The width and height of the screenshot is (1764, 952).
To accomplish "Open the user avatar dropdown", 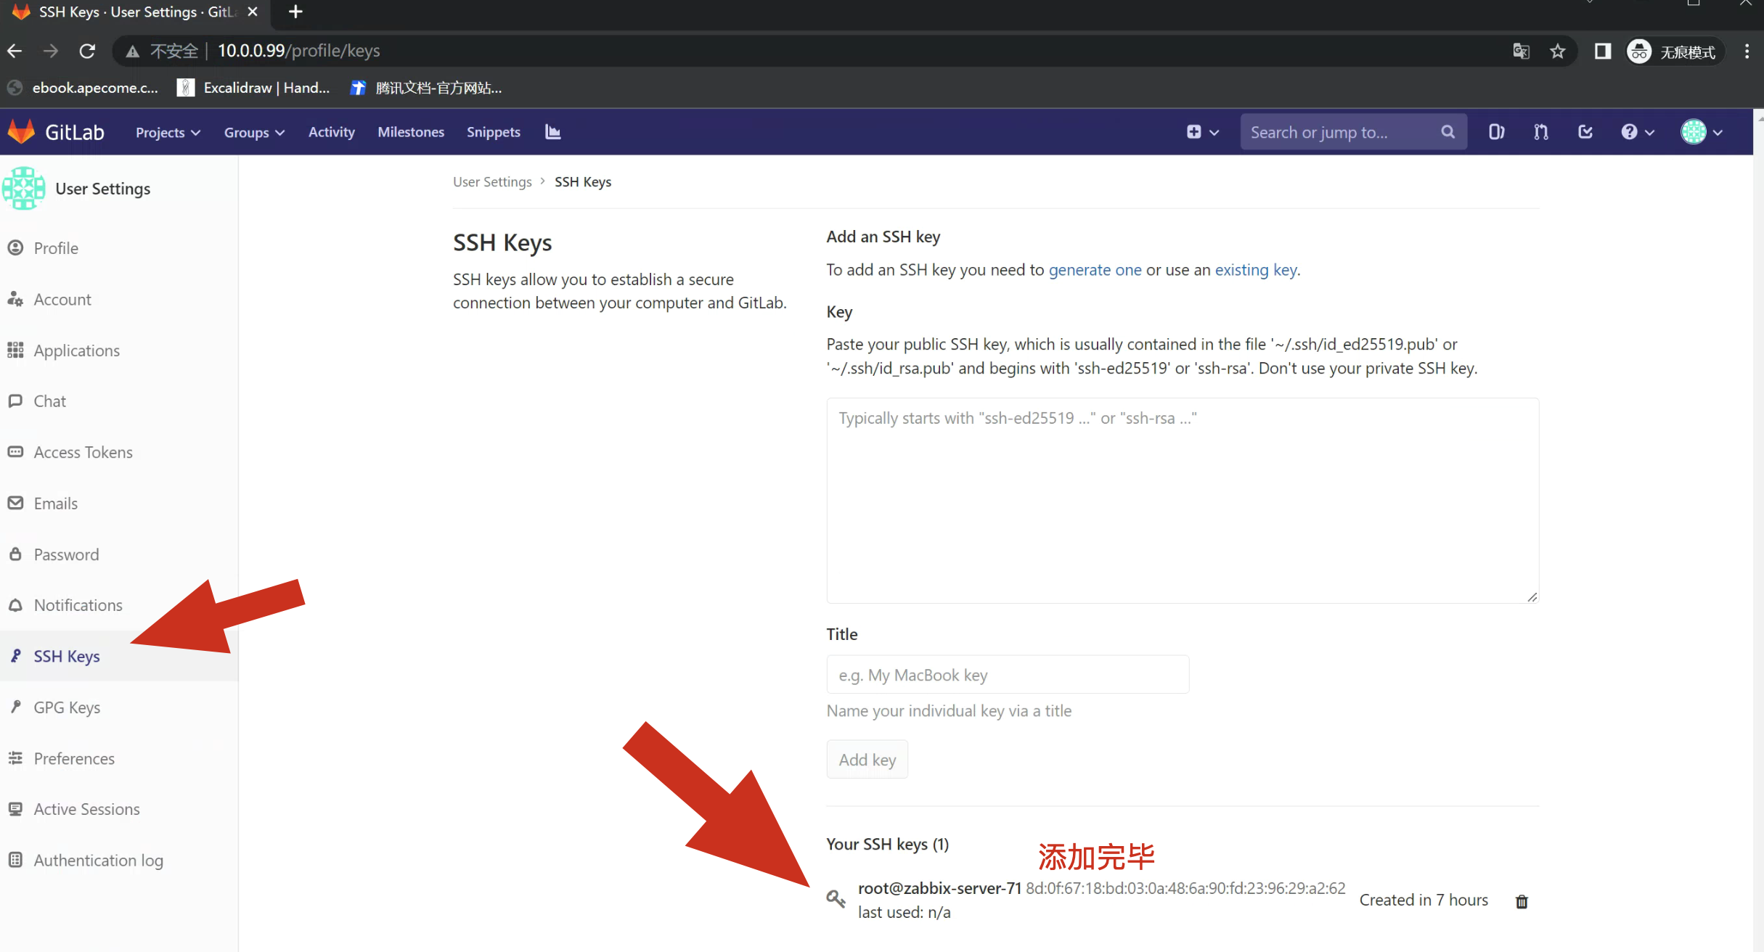I will click(1701, 132).
